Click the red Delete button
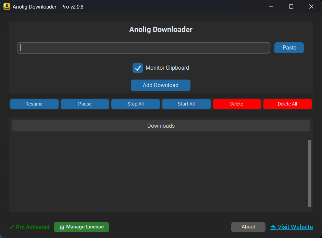 coord(237,104)
